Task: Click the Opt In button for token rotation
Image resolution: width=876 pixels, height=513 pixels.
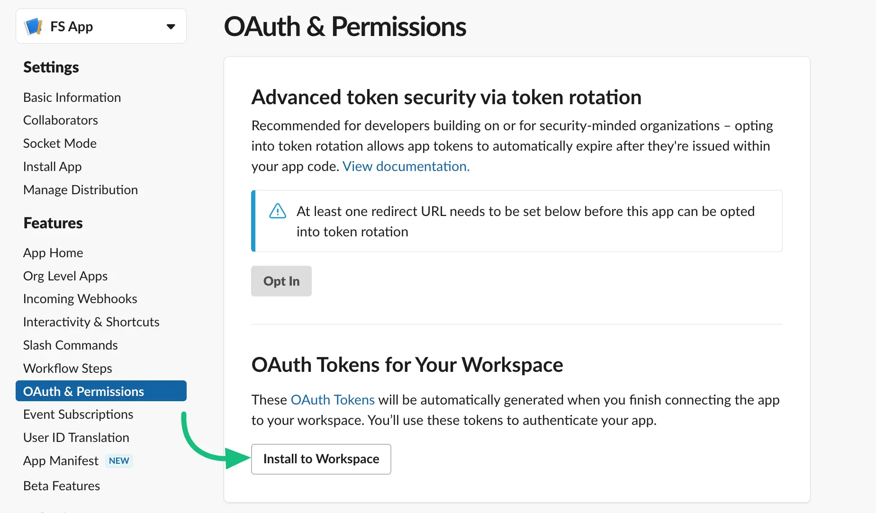Action: 281,281
